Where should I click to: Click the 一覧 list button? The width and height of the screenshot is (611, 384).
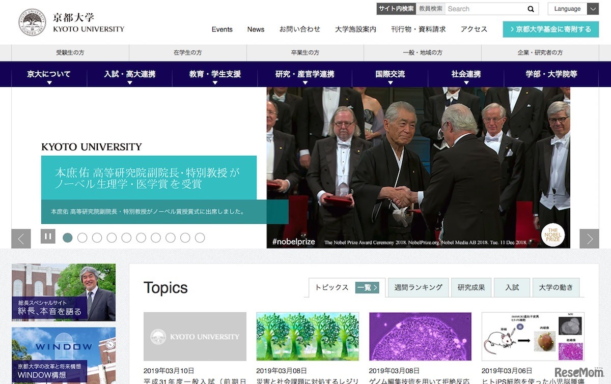click(x=367, y=287)
